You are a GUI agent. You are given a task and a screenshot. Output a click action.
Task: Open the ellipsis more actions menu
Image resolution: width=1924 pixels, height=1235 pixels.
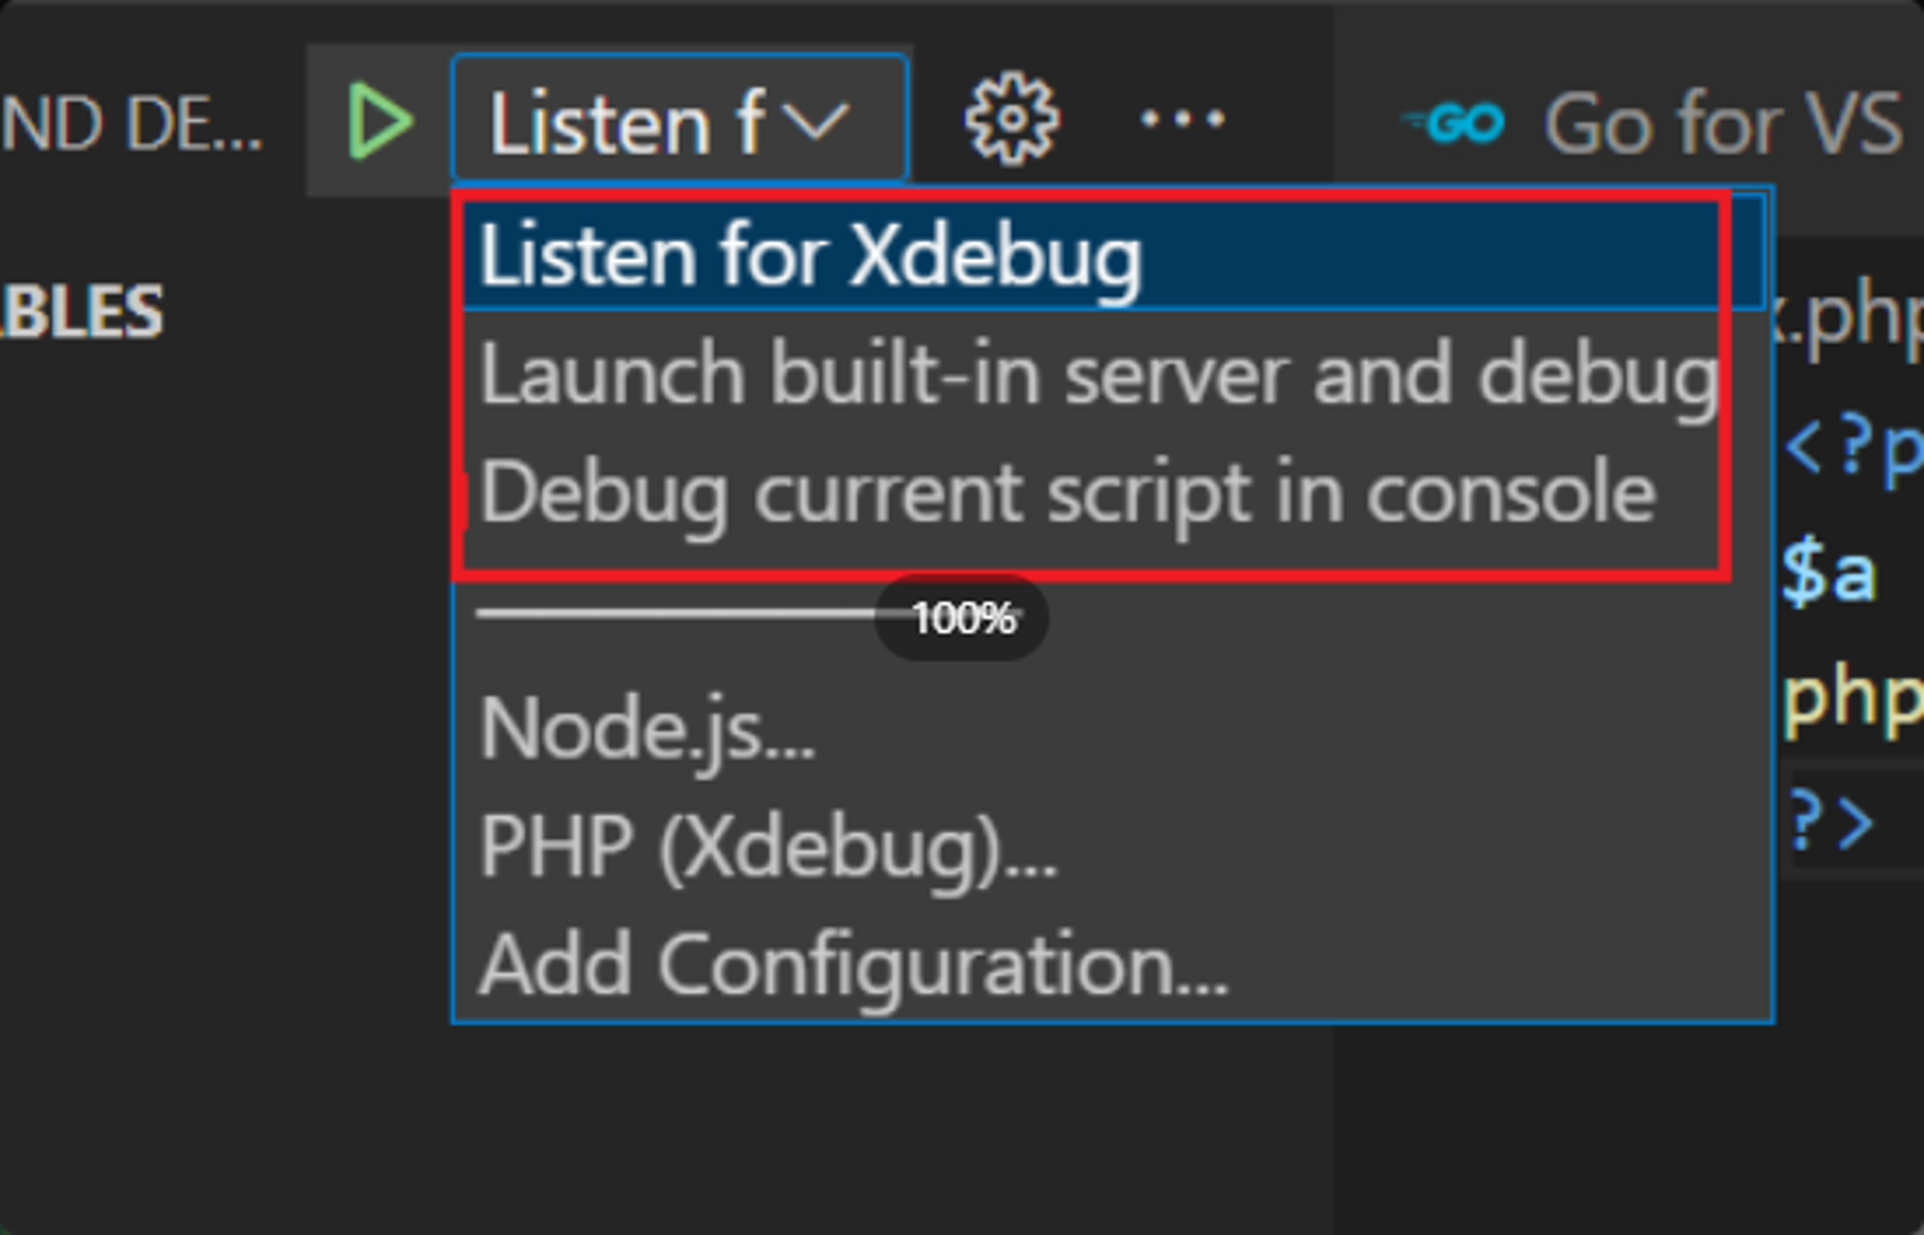[1182, 119]
